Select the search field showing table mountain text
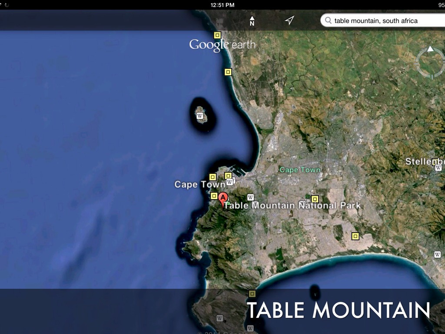The width and height of the screenshot is (445, 334). pos(378,20)
